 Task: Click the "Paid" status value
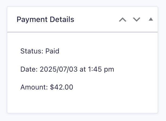[52, 51]
